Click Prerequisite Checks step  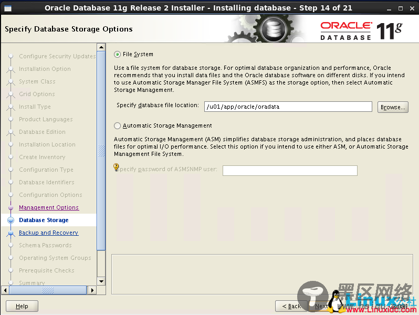point(47,270)
